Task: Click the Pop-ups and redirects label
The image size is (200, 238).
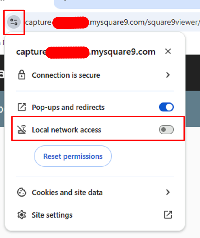Action: point(68,107)
